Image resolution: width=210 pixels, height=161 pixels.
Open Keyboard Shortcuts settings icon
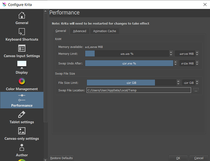22,32
